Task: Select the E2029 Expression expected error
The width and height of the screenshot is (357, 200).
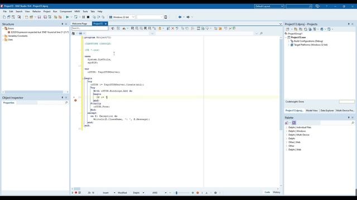Action: (x=40, y=32)
